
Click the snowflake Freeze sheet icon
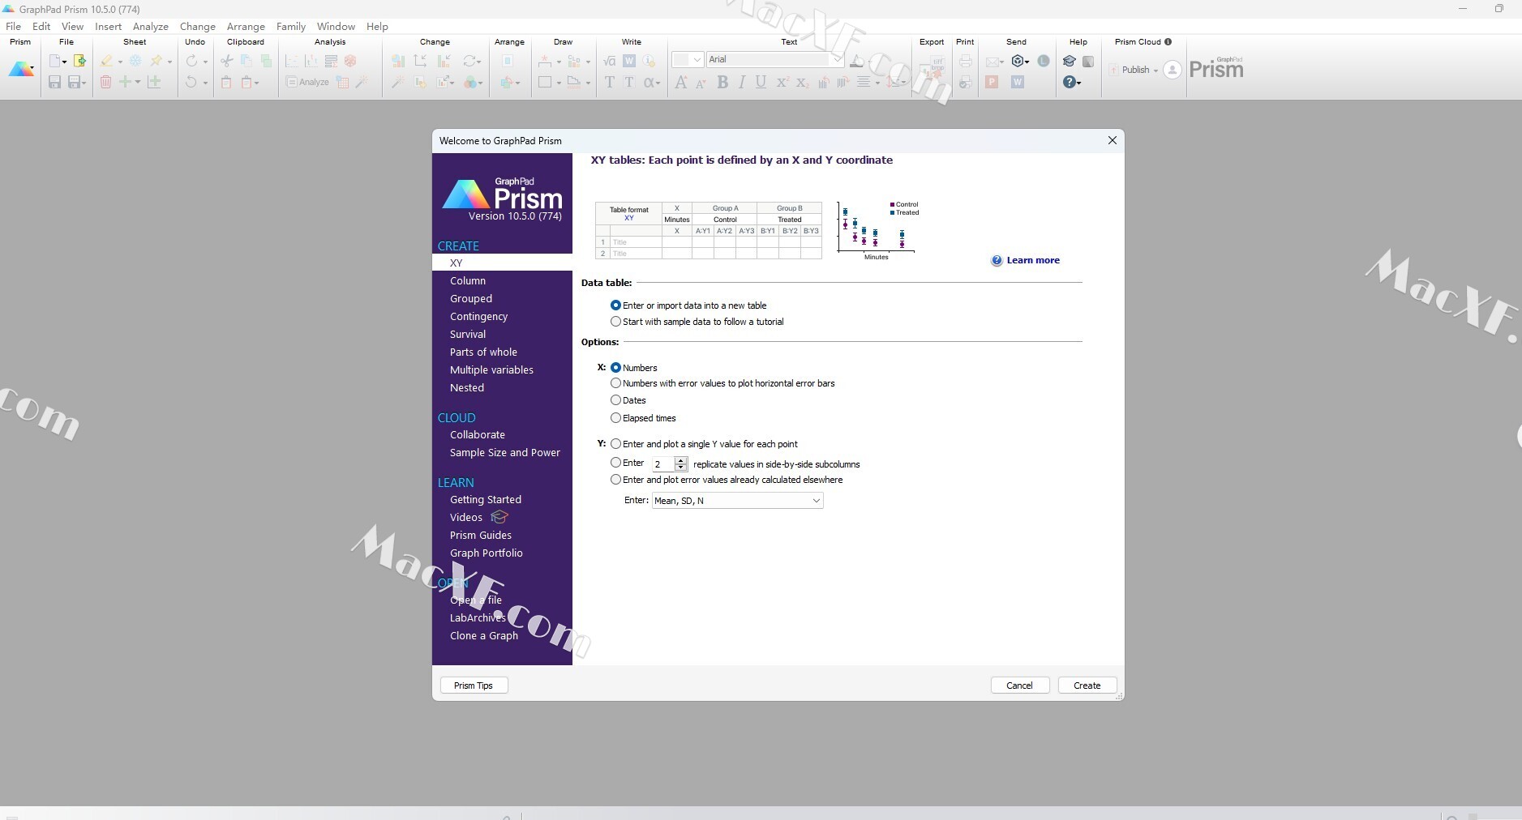(135, 61)
